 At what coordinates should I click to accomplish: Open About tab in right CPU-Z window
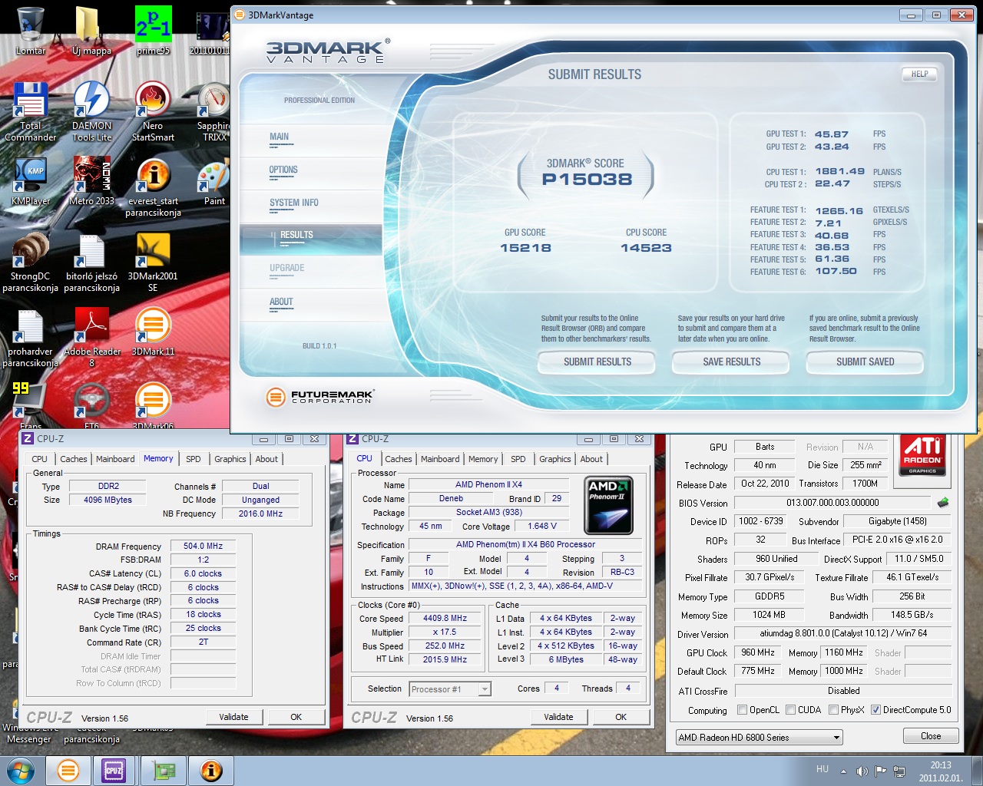point(591,459)
